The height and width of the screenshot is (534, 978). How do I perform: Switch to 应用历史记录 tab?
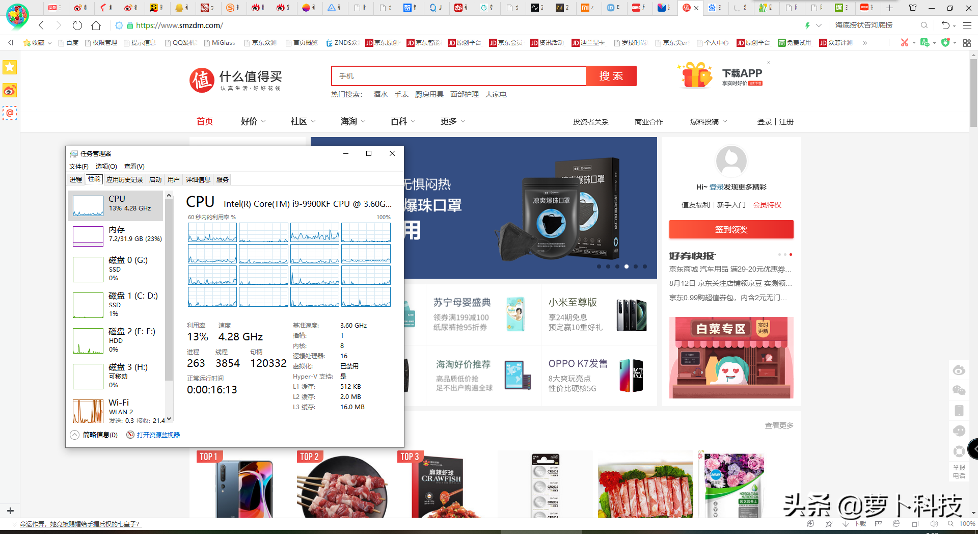pyautogui.click(x=125, y=179)
